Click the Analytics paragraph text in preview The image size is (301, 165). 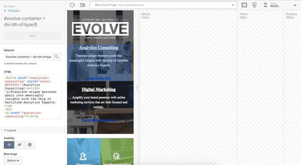[x=99, y=61]
